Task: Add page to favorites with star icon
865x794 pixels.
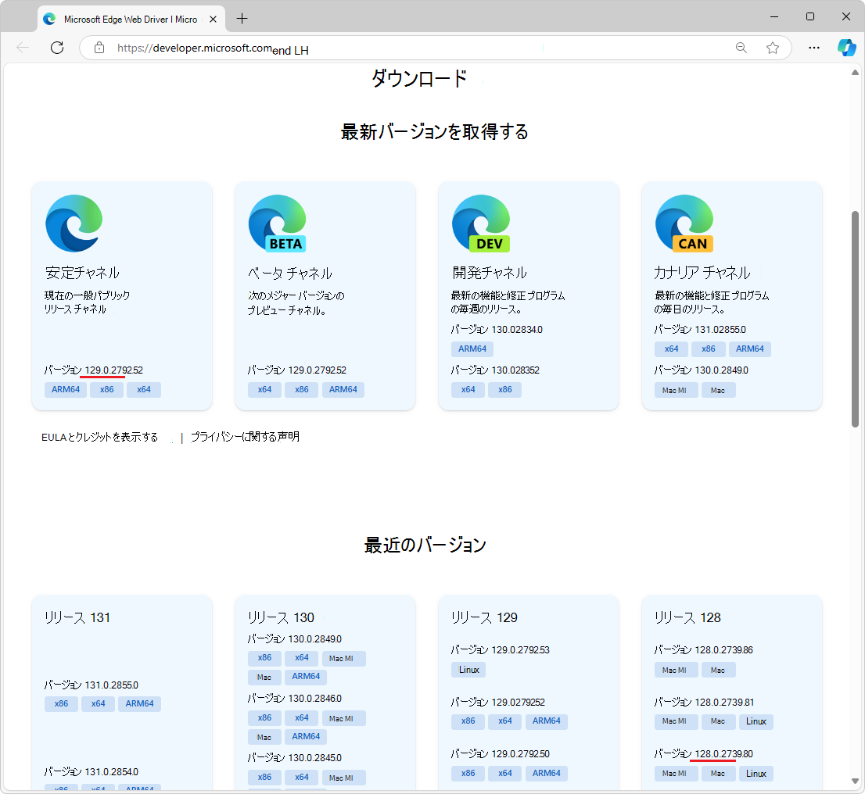Action: [773, 48]
